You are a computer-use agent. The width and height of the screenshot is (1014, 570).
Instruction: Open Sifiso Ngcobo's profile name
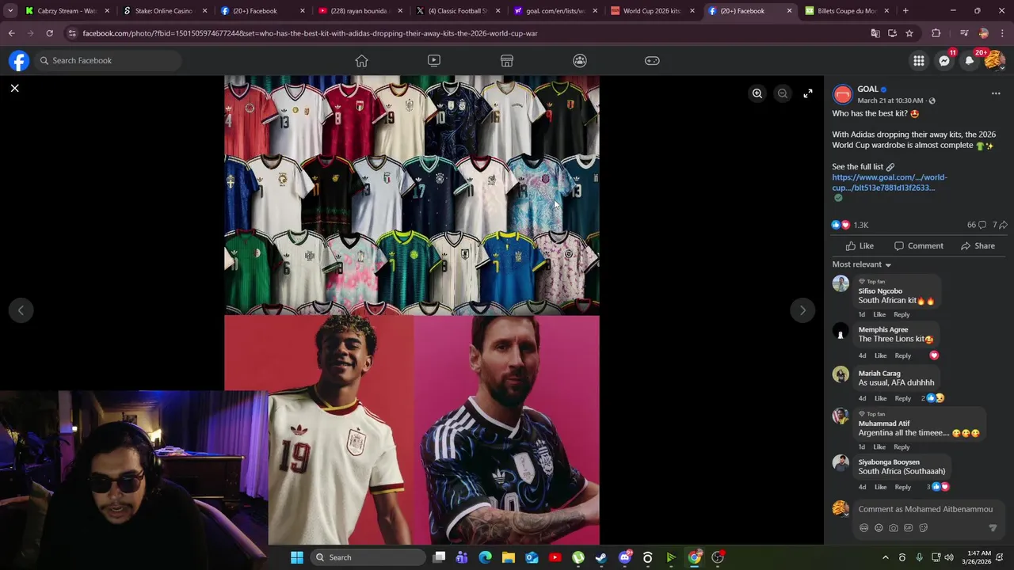(880, 291)
